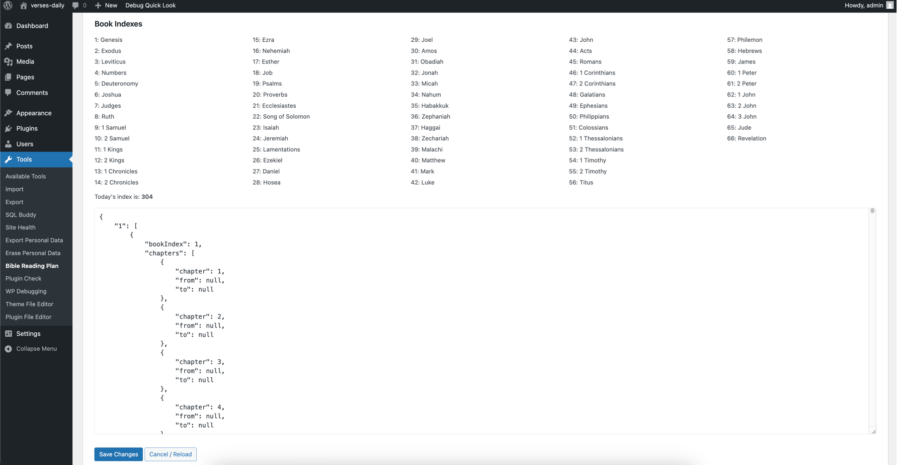Click the '43: John' entry

pyautogui.click(x=581, y=40)
